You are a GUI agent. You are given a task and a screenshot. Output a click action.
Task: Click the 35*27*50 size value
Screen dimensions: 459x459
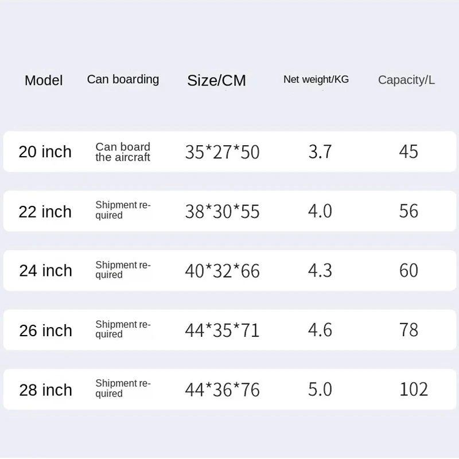(x=222, y=152)
